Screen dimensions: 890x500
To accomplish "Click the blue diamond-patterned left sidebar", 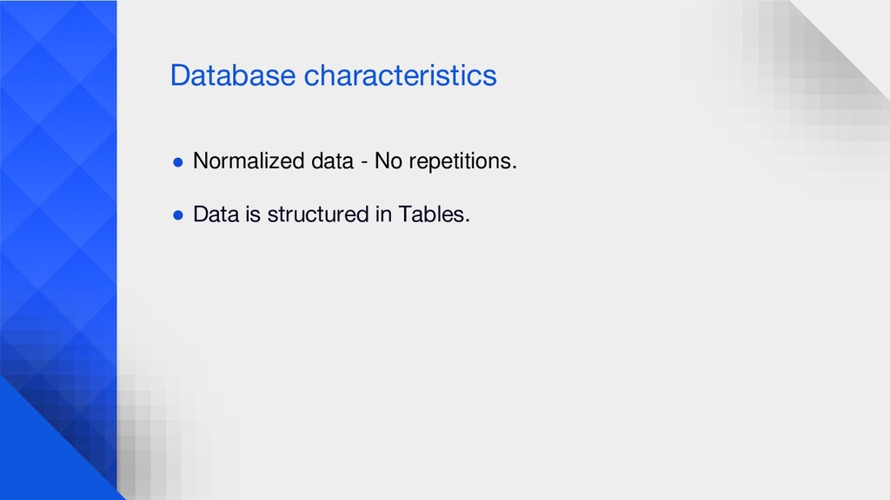I will [x=58, y=187].
